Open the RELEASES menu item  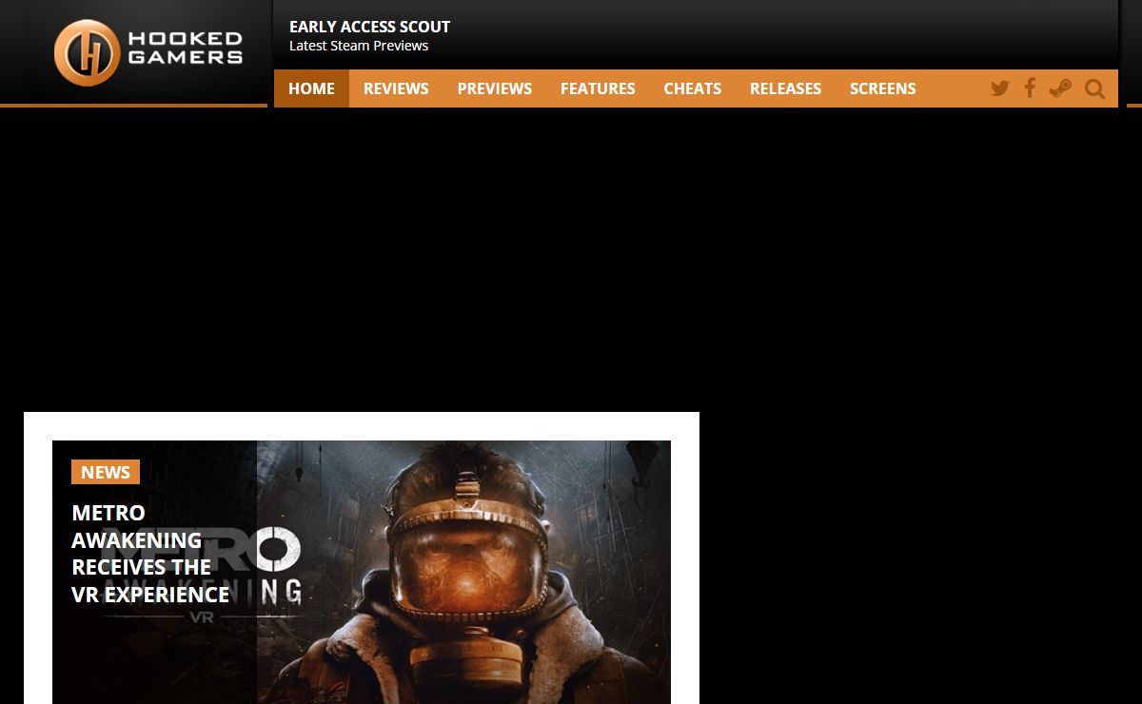pos(785,88)
